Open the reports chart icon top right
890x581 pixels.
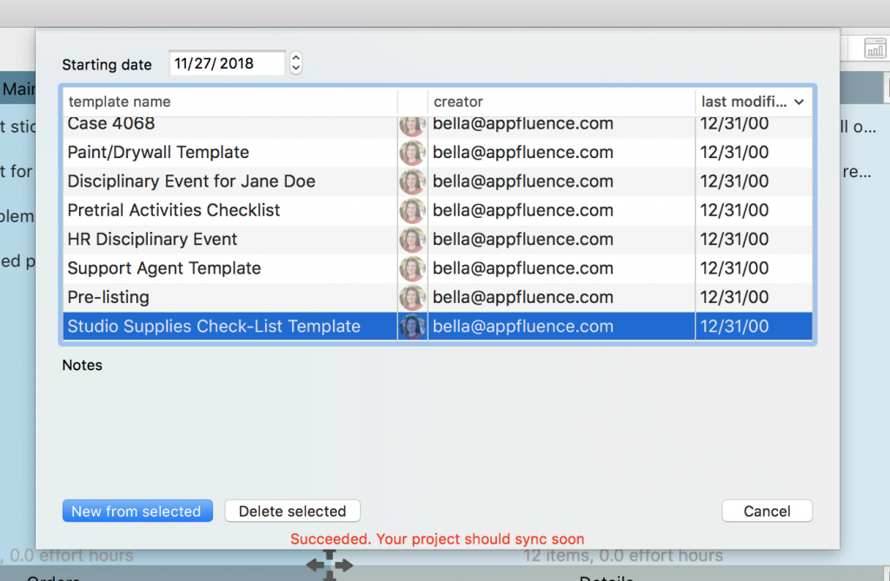(x=873, y=48)
